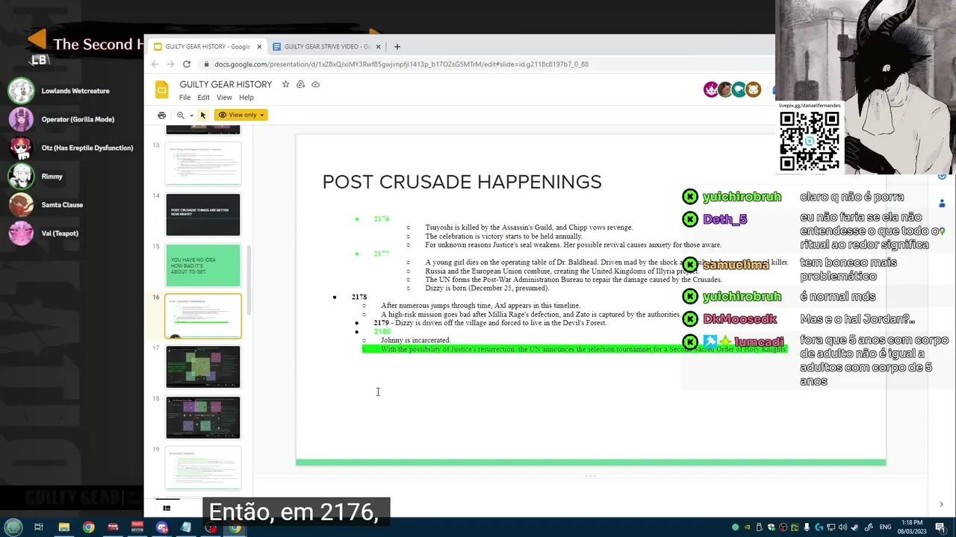Click the 'Johnny is incarcerated.' bullet

tap(415, 340)
